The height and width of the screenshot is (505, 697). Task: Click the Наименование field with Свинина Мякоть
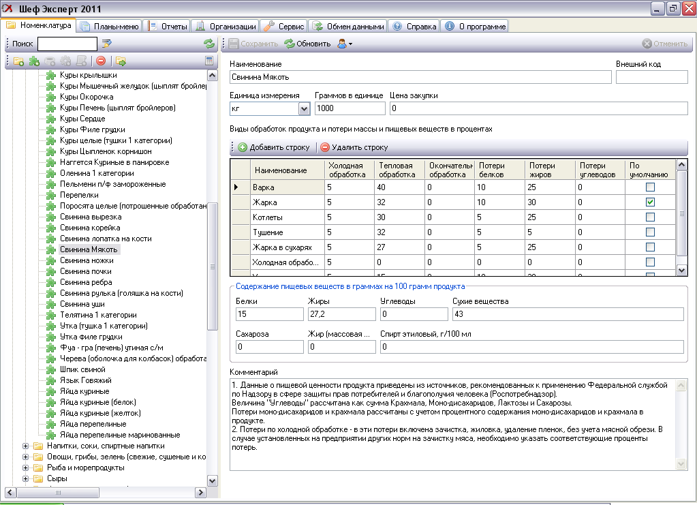[x=420, y=77]
